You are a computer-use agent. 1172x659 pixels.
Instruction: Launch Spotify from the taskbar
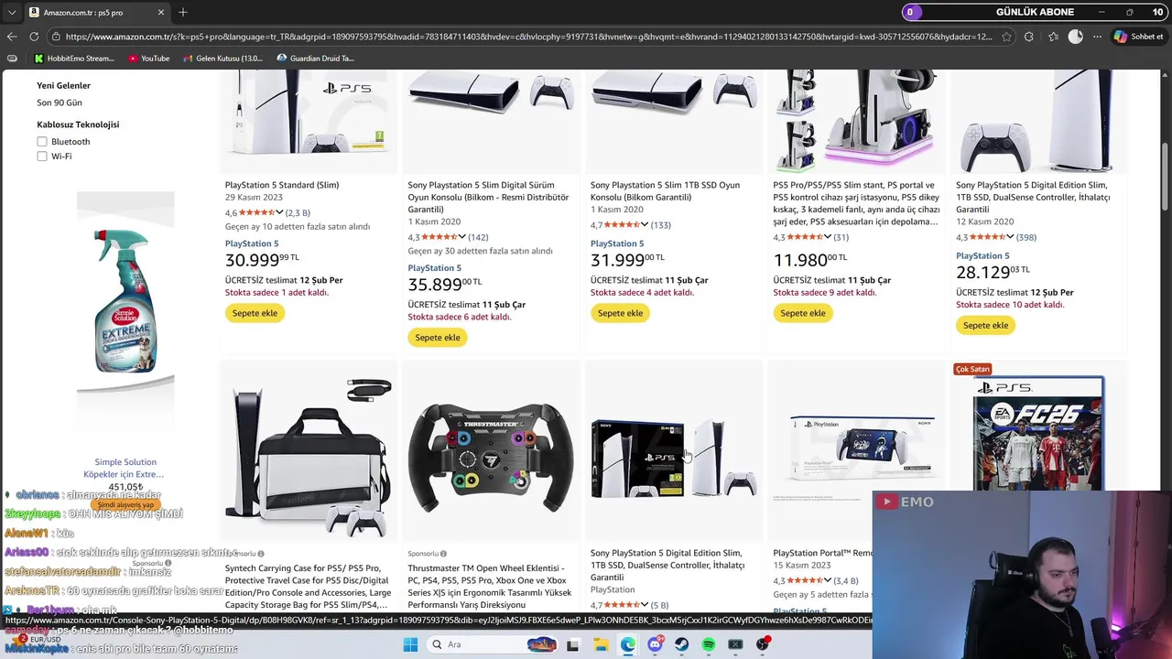coord(709,644)
